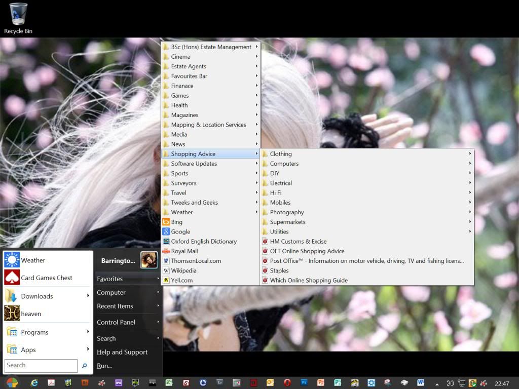Open Word from the taskbar
519x389 pixels.
tap(421, 383)
